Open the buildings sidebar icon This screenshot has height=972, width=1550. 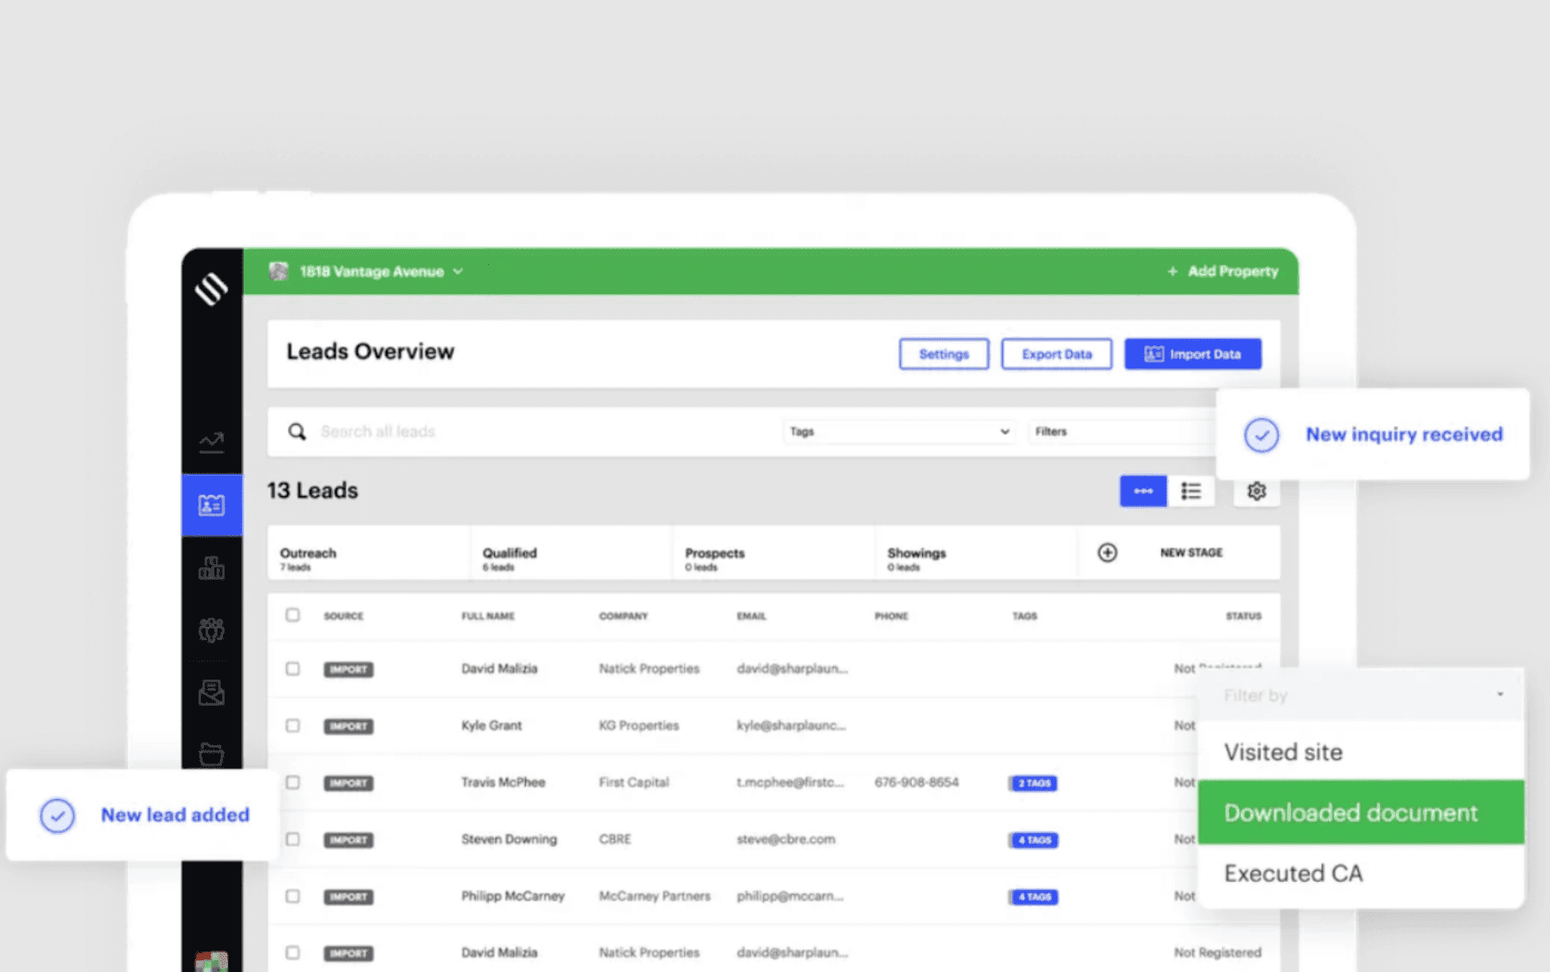(211, 567)
